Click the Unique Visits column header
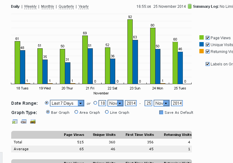The width and height of the screenshot is (233, 163). (x=104, y=135)
